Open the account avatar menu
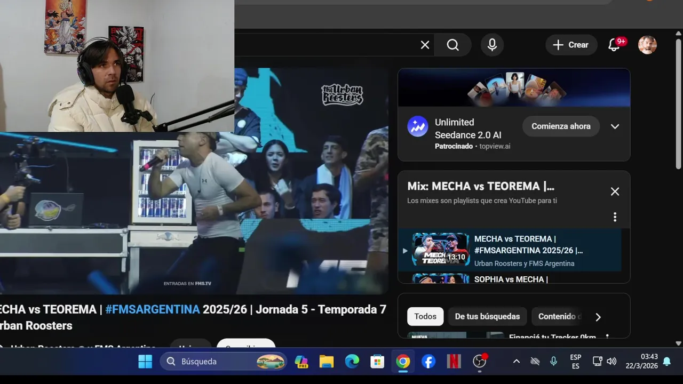Viewport: 683px width, 384px height. pyautogui.click(x=647, y=45)
